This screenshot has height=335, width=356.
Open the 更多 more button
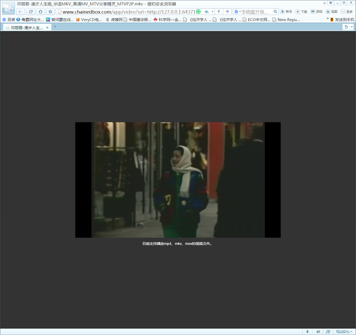[347, 11]
